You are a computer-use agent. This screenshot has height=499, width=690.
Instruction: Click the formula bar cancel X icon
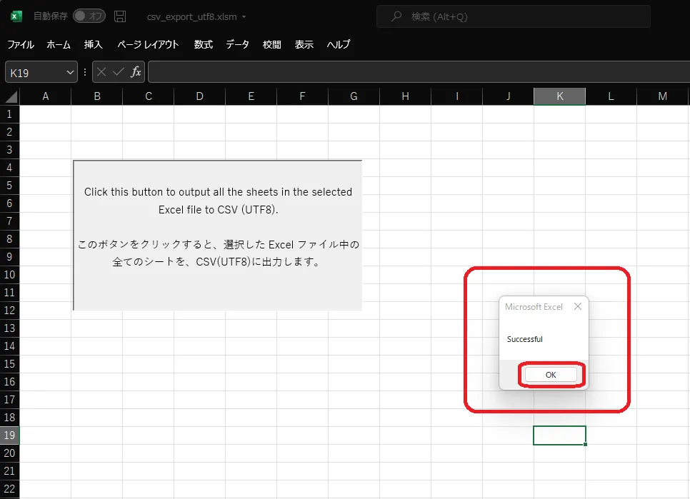[102, 72]
